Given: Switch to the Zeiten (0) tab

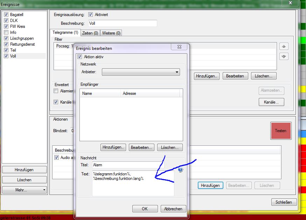Looking at the screenshot, I should tap(90, 33).
